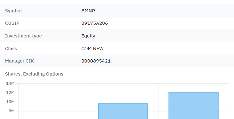Click the middle bar just below 10M
This screenshot has height=119, width=234.
click(123, 111)
